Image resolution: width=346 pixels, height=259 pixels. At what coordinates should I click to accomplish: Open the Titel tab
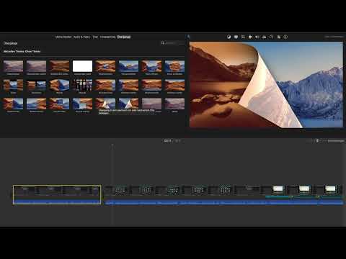click(x=95, y=37)
